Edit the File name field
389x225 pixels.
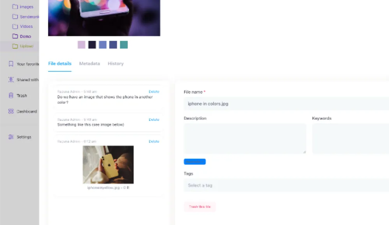pos(286,104)
